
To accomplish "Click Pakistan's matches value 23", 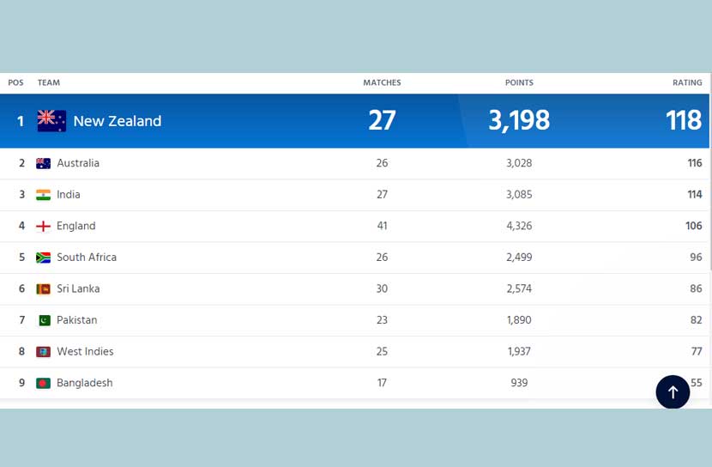I will [x=382, y=320].
